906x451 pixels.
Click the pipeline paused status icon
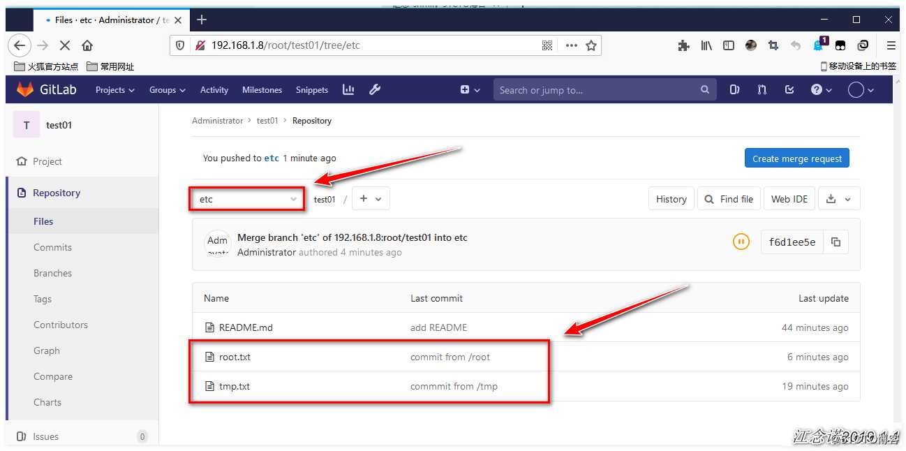[x=741, y=242]
